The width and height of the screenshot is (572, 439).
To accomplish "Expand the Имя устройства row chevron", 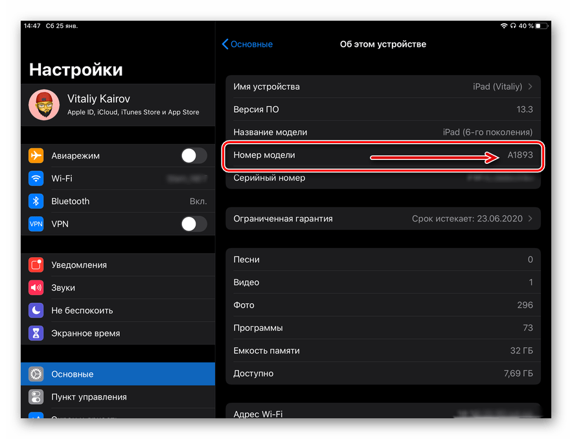I will click(531, 87).
